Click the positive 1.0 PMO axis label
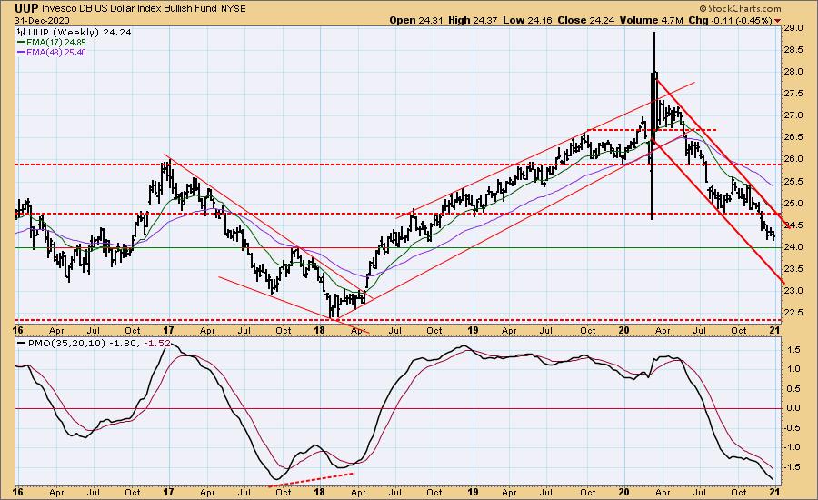The height and width of the screenshot is (500, 818). [x=793, y=369]
